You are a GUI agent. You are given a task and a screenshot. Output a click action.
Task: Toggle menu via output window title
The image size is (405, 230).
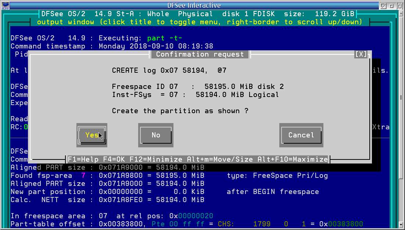tap(200, 22)
